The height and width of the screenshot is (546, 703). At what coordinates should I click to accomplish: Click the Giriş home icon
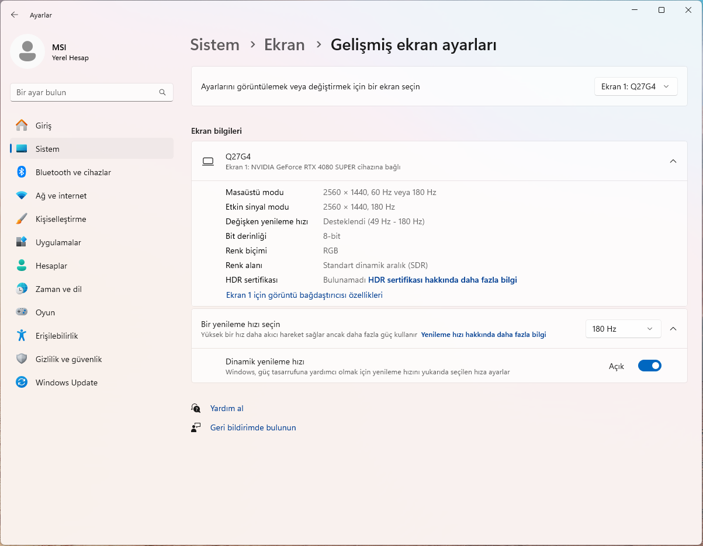[22, 126]
